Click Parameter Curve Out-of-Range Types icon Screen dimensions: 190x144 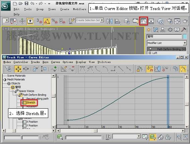point(157,69)
